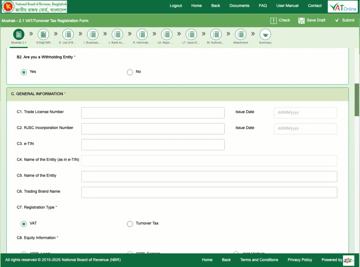The image size is (360, 267).
Task: Open the User Manual
Action: tap(288, 6)
